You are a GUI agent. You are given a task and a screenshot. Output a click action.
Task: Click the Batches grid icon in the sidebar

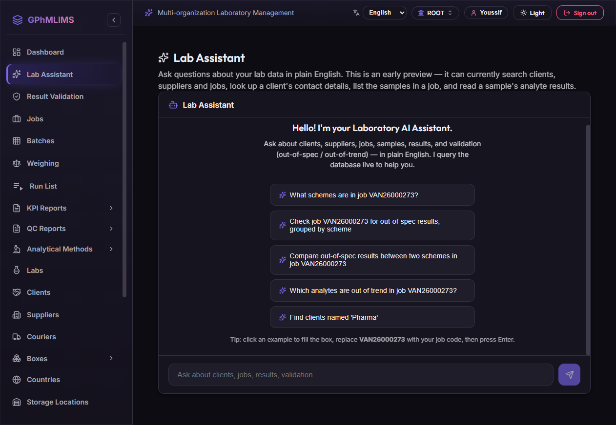click(17, 141)
